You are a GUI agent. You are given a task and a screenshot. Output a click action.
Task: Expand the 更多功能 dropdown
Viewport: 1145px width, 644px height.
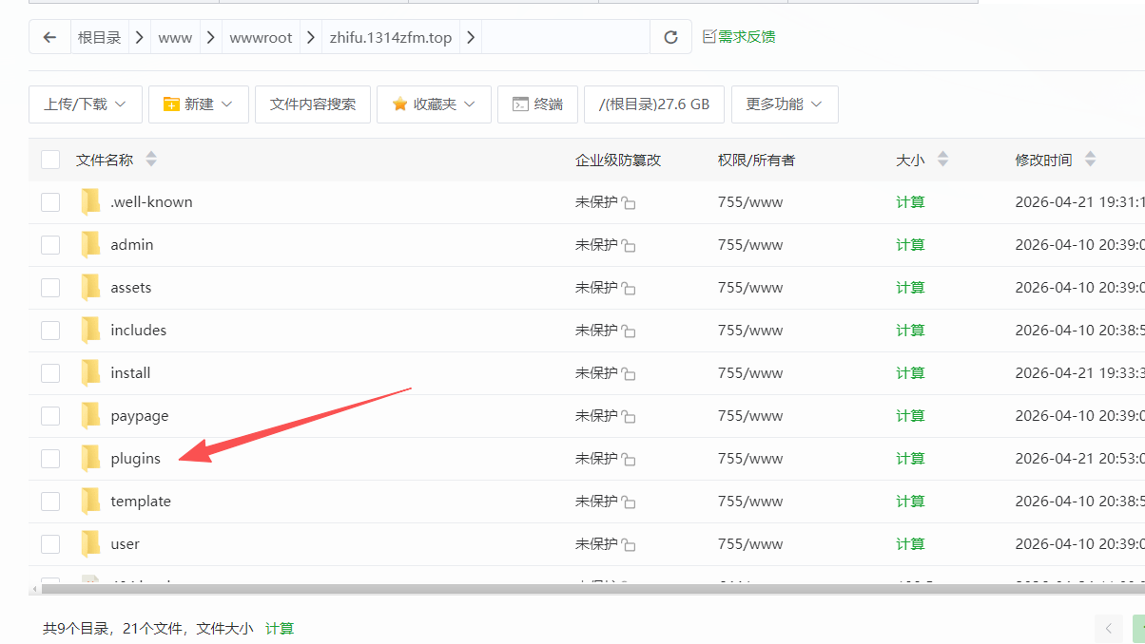click(784, 104)
